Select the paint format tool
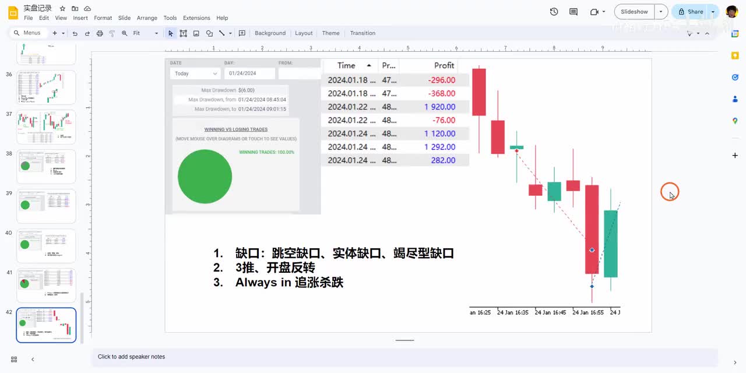This screenshot has height=373, width=746. click(112, 33)
